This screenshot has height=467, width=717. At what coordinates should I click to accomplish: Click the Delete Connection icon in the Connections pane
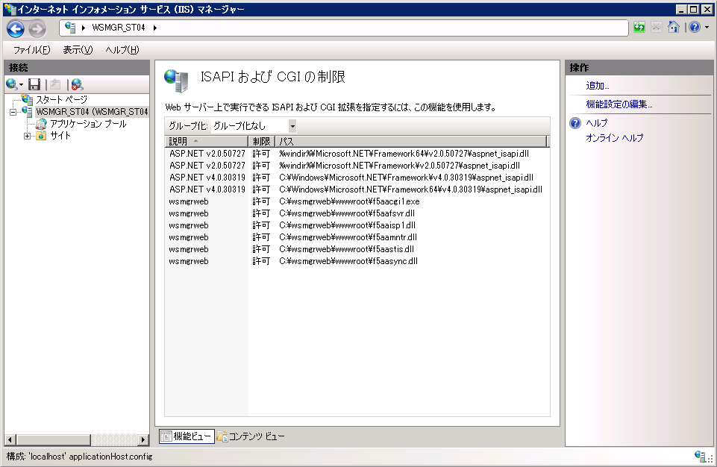pyautogui.click(x=77, y=84)
